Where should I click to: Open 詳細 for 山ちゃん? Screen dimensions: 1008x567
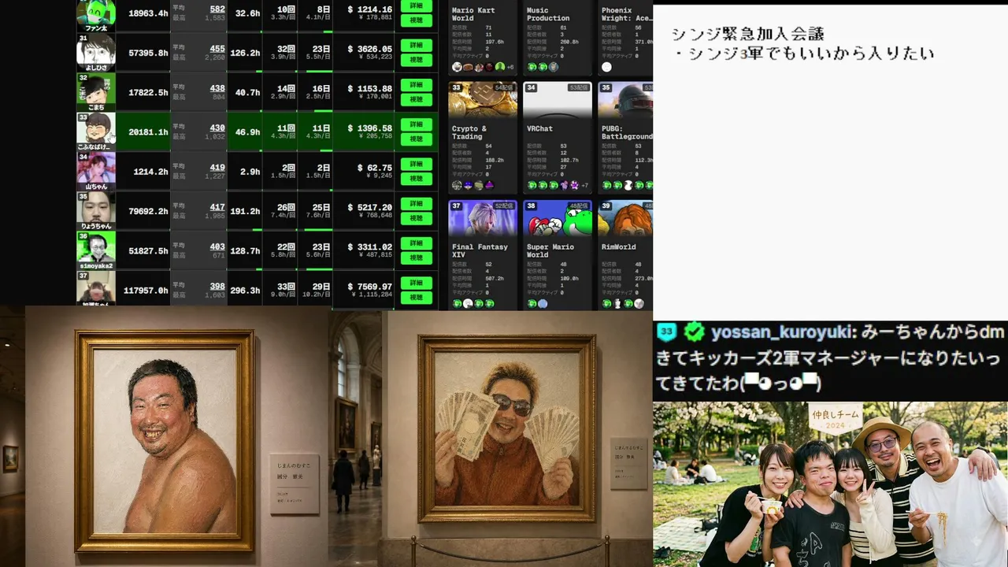pos(417,164)
